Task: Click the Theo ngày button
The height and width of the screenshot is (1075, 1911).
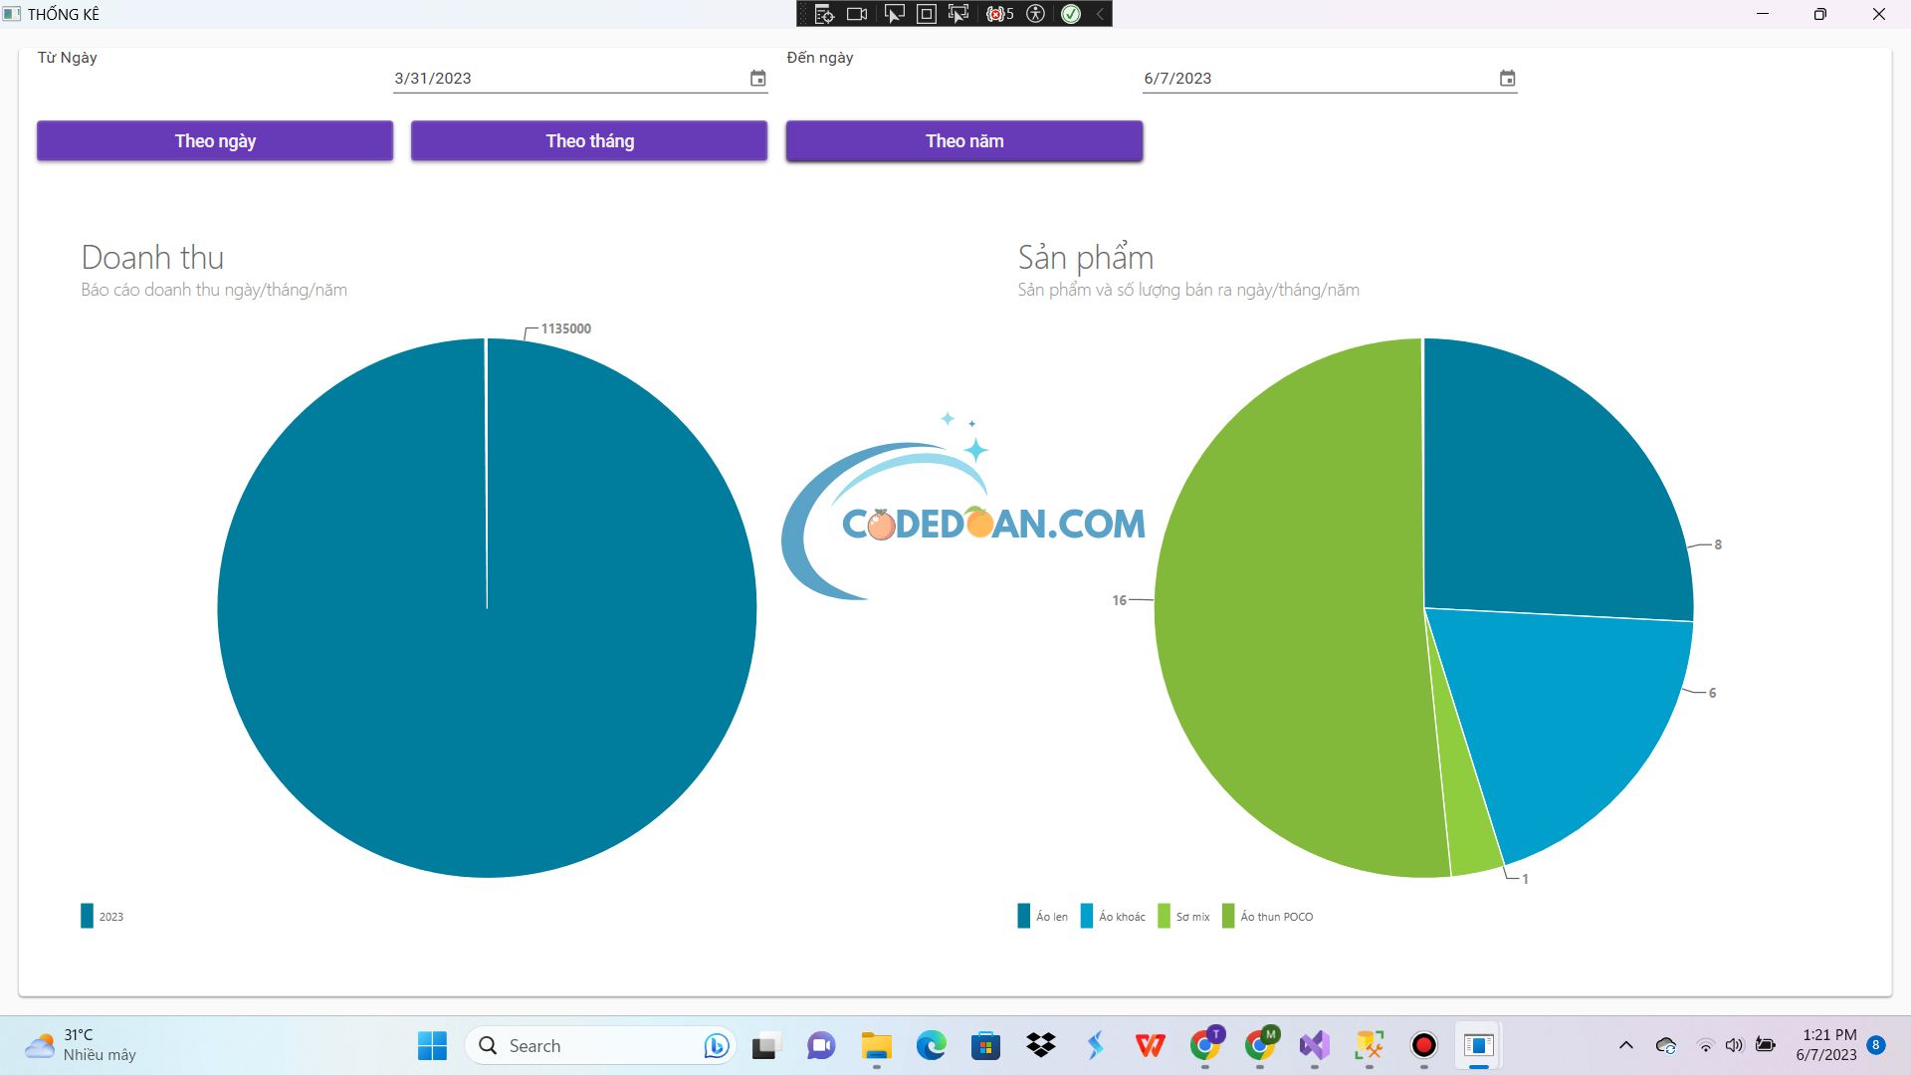Action: tap(215, 140)
